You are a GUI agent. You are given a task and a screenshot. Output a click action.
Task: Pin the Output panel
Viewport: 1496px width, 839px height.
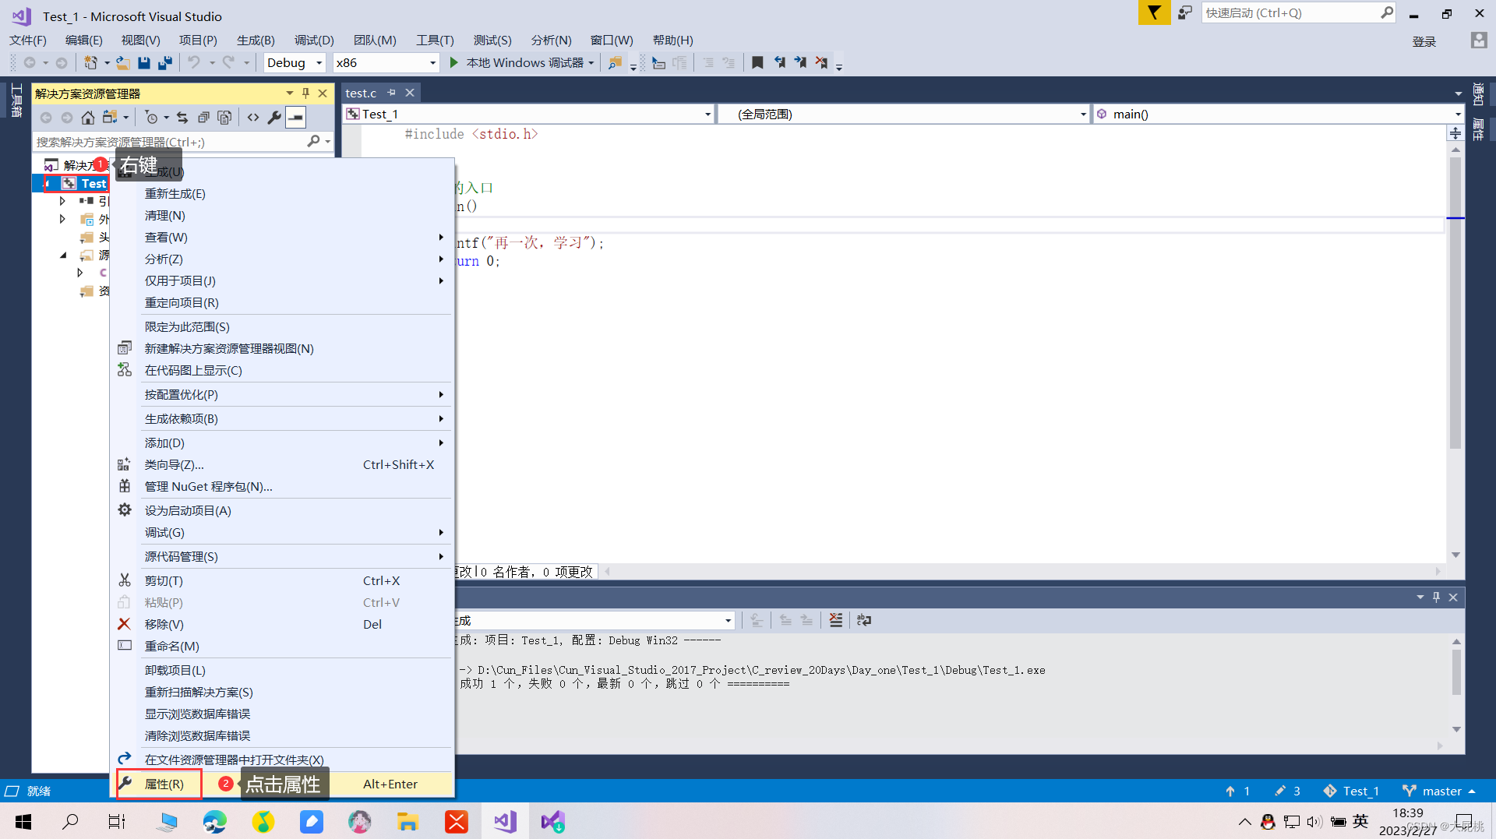pyautogui.click(x=1436, y=598)
